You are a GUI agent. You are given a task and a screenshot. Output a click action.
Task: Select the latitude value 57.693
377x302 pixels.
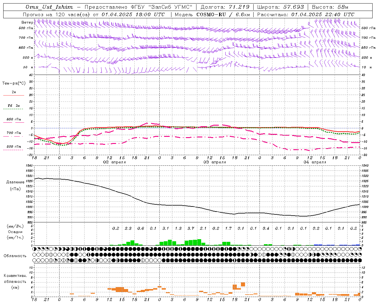[294, 7]
